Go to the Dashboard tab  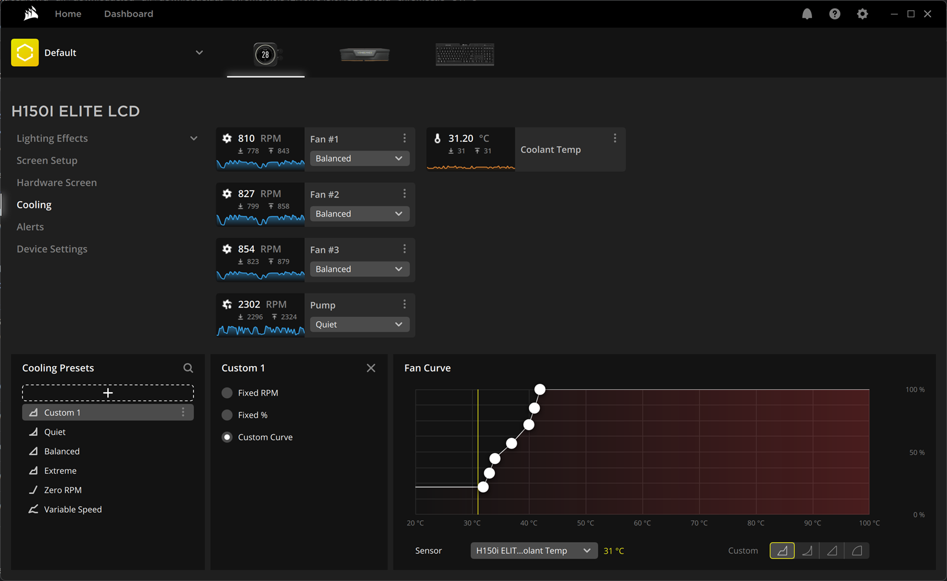[128, 14]
